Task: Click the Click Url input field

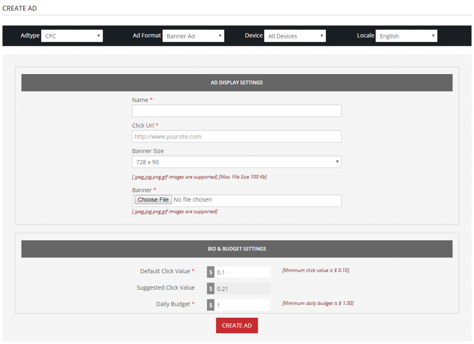Action: [237, 136]
